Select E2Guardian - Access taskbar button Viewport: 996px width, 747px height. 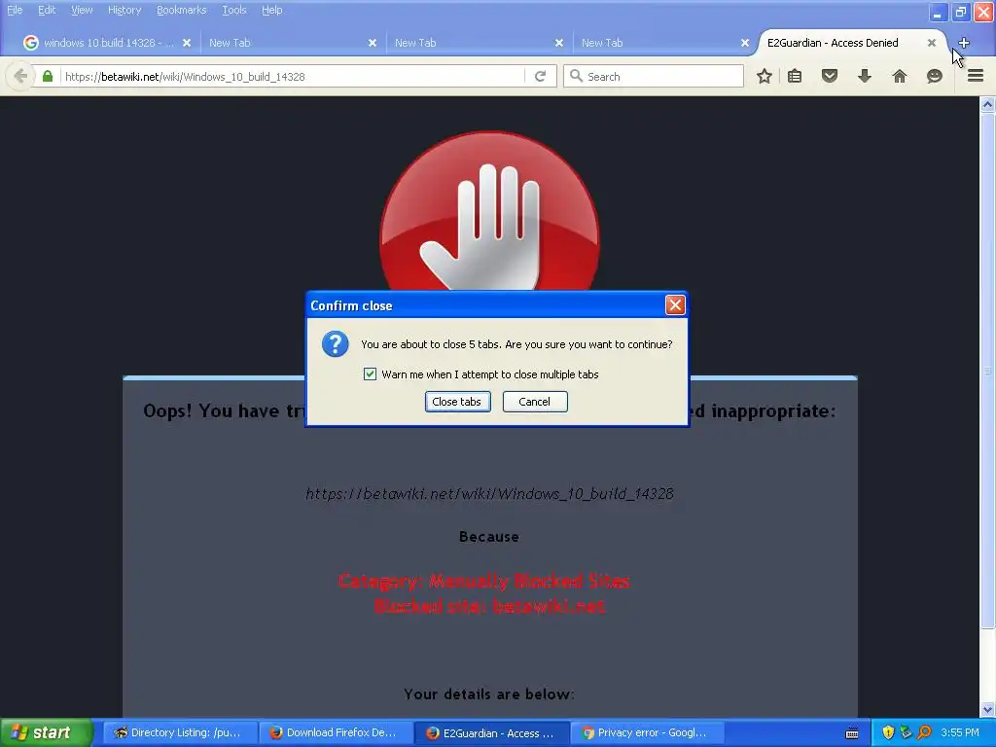pos(491,733)
